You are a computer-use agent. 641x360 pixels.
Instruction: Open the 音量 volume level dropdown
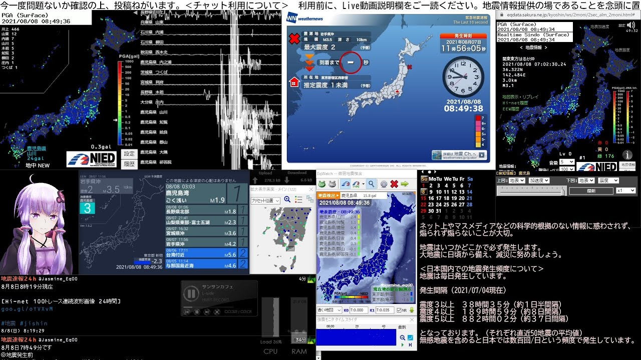[x=567, y=162]
